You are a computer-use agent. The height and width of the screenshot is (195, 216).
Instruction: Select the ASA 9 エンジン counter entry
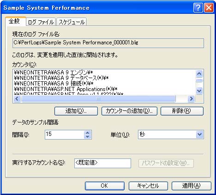(54, 72)
